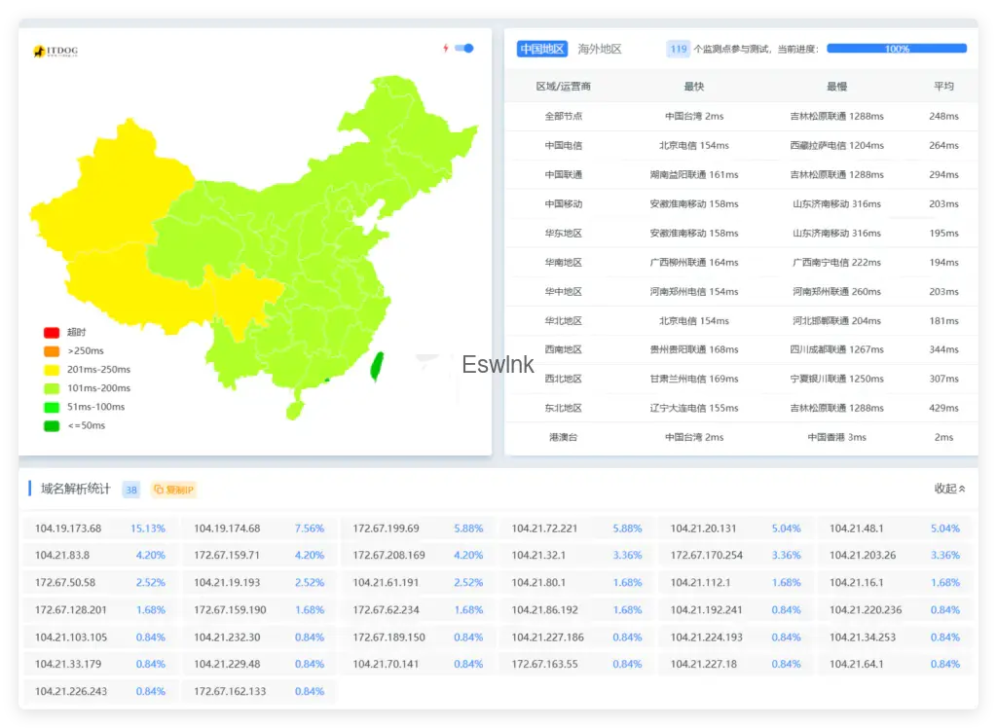Click the 119 monitoring nodes badge
Viewport: 997px width, 728px height.
click(678, 49)
